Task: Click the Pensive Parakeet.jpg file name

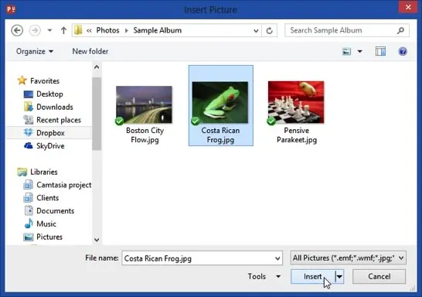Action: (x=297, y=135)
